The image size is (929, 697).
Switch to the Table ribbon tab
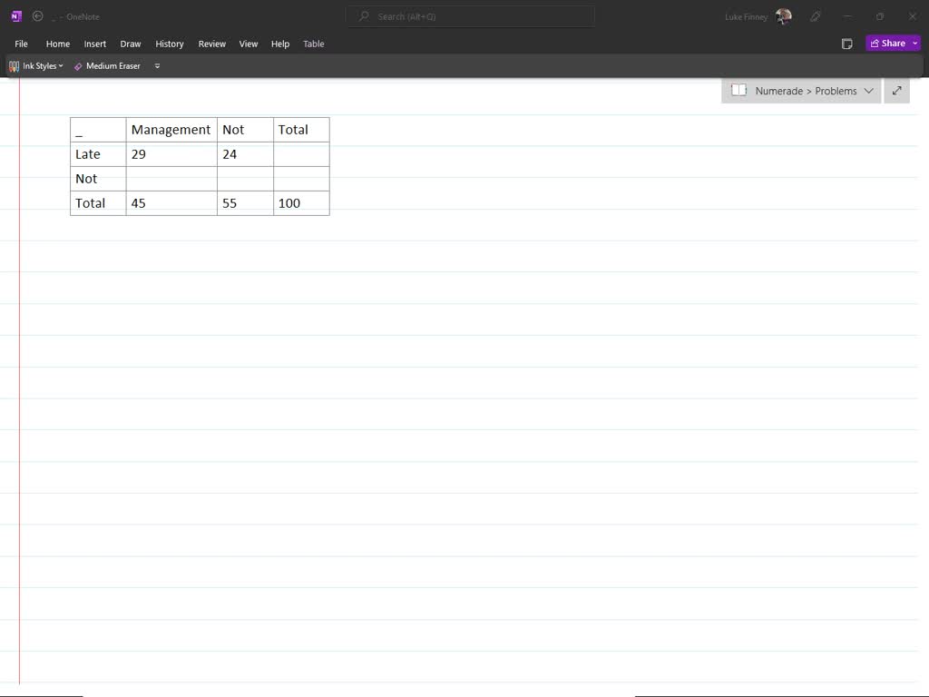point(313,44)
